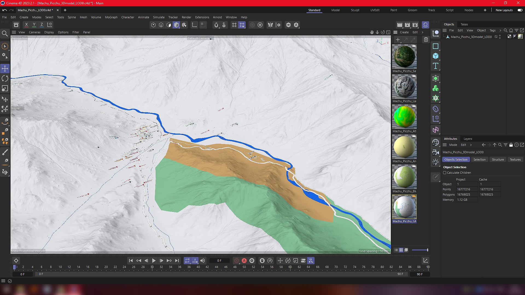
Task: Select green heatmap Machu_Picchu_Atl material
Action: tap(404, 117)
